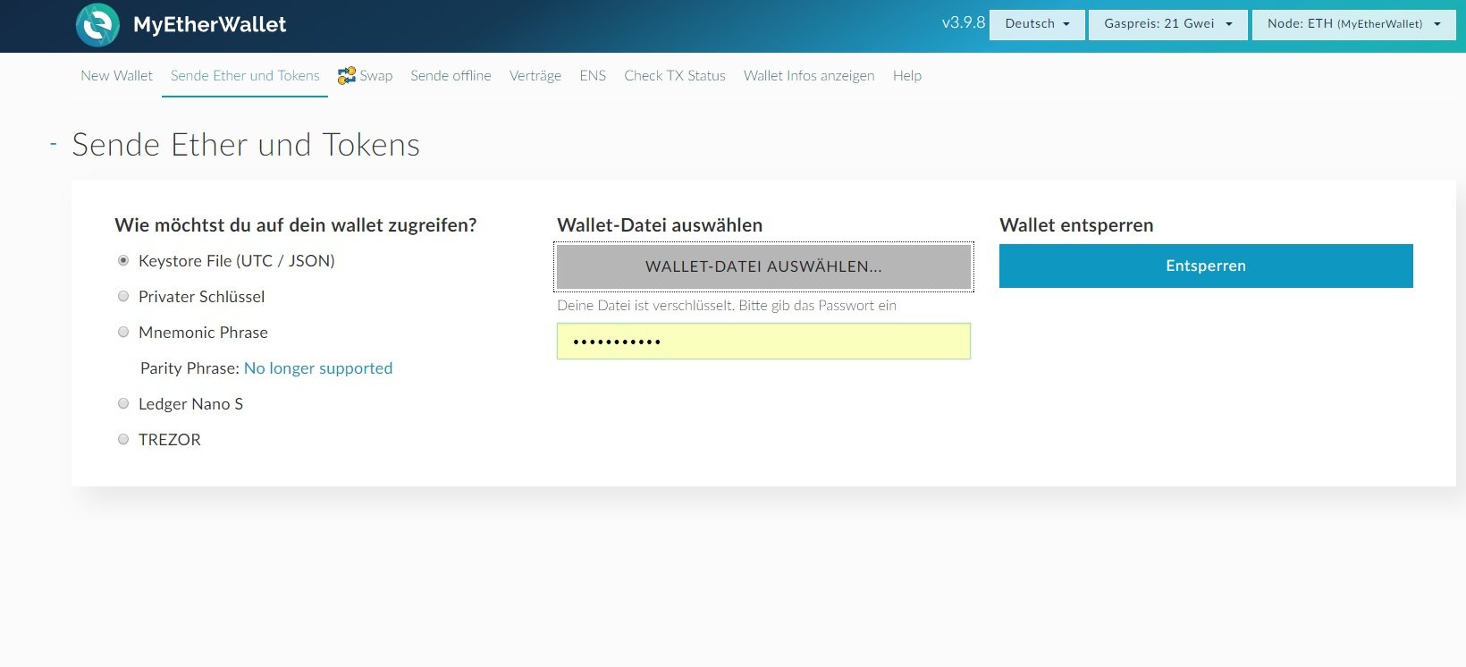Click the MyEtherWallet logo icon

[97, 24]
